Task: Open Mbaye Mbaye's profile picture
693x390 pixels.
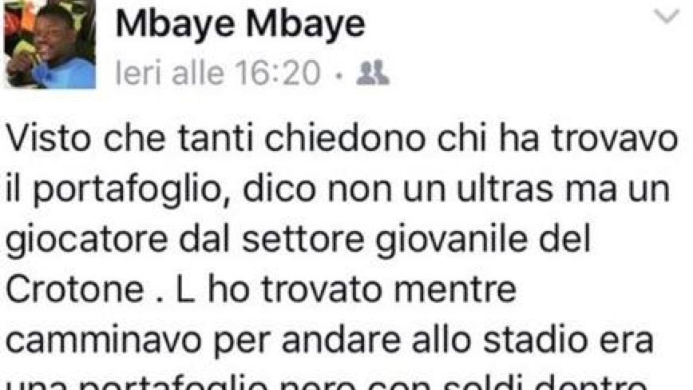Action: pos(50,44)
